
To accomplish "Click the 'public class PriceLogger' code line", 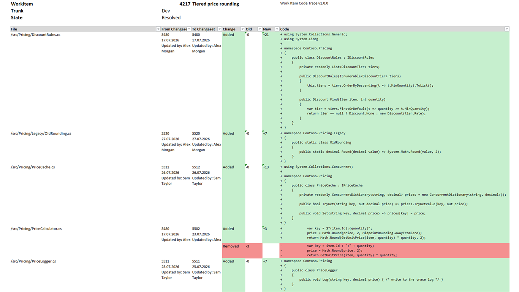I will 315,270.
